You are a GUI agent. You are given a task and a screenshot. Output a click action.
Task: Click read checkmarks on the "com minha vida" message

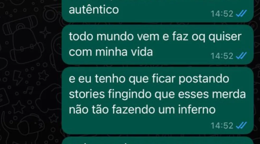[241, 56]
